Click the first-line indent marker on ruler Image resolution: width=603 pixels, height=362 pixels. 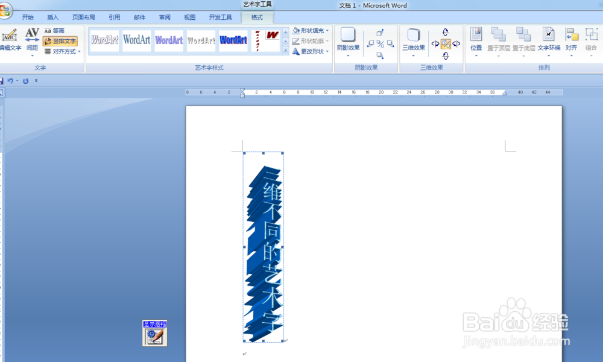(x=242, y=91)
